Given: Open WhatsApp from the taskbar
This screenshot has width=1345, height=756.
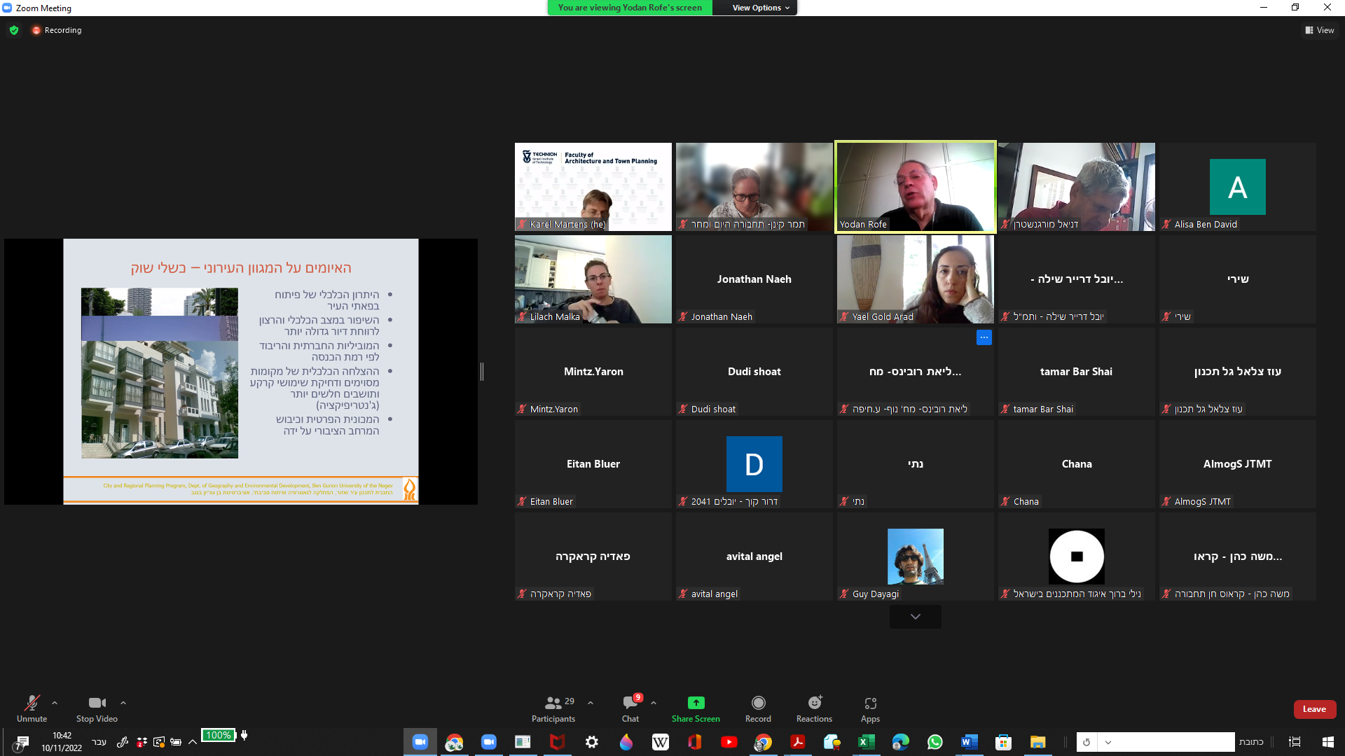Looking at the screenshot, I should click(935, 742).
